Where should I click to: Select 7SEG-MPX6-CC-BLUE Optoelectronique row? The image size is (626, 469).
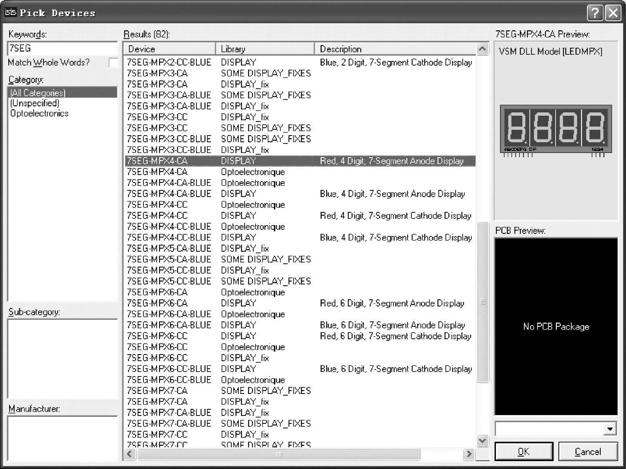[300, 380]
